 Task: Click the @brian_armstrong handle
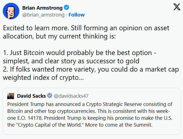coord(43,15)
